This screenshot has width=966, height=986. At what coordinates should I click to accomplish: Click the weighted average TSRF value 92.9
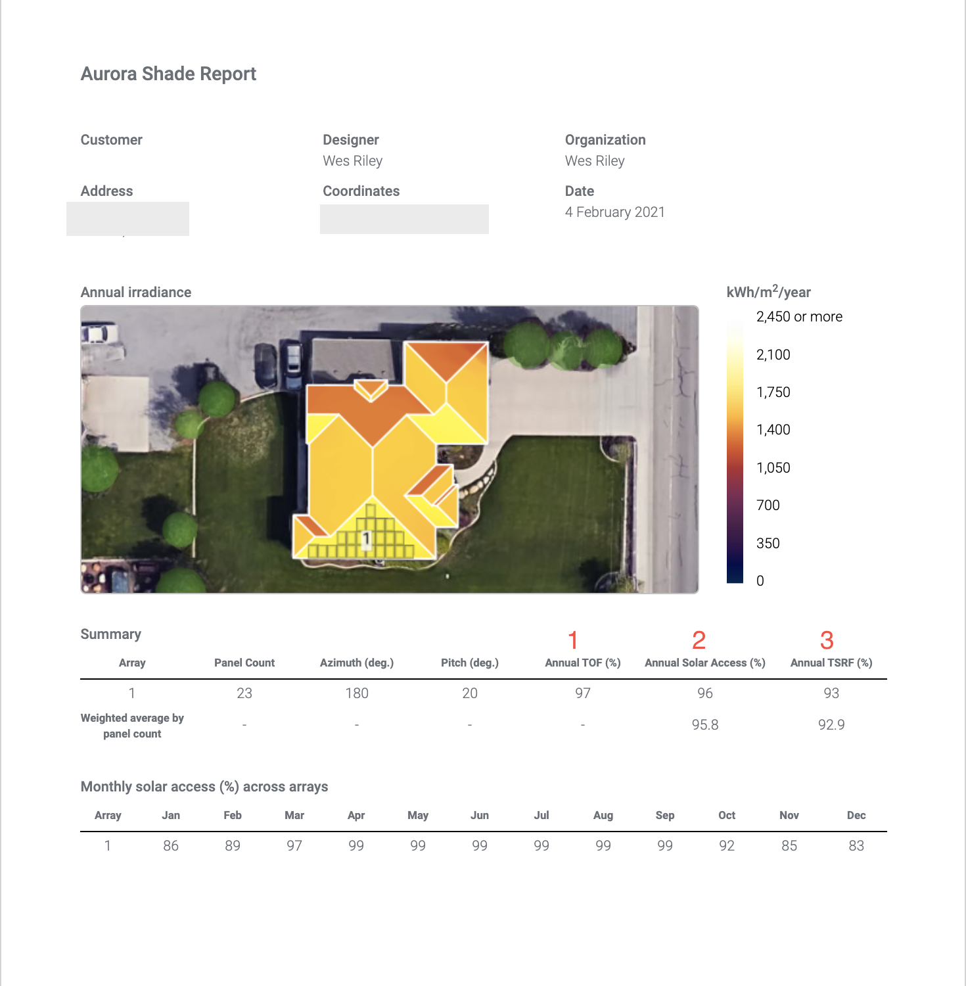[x=831, y=725]
